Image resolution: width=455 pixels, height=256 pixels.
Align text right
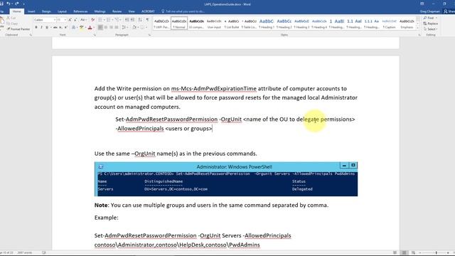pyautogui.click(x=111, y=27)
